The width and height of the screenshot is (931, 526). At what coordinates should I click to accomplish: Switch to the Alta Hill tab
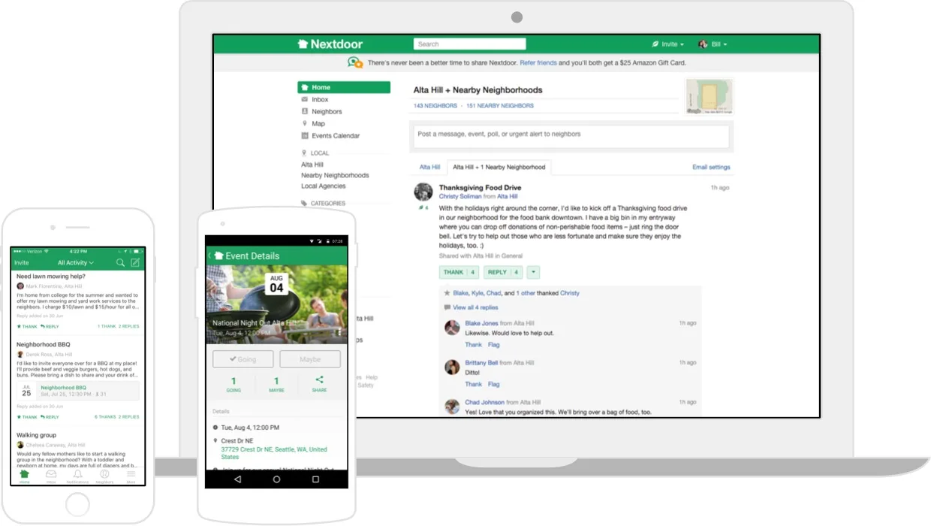(x=429, y=167)
